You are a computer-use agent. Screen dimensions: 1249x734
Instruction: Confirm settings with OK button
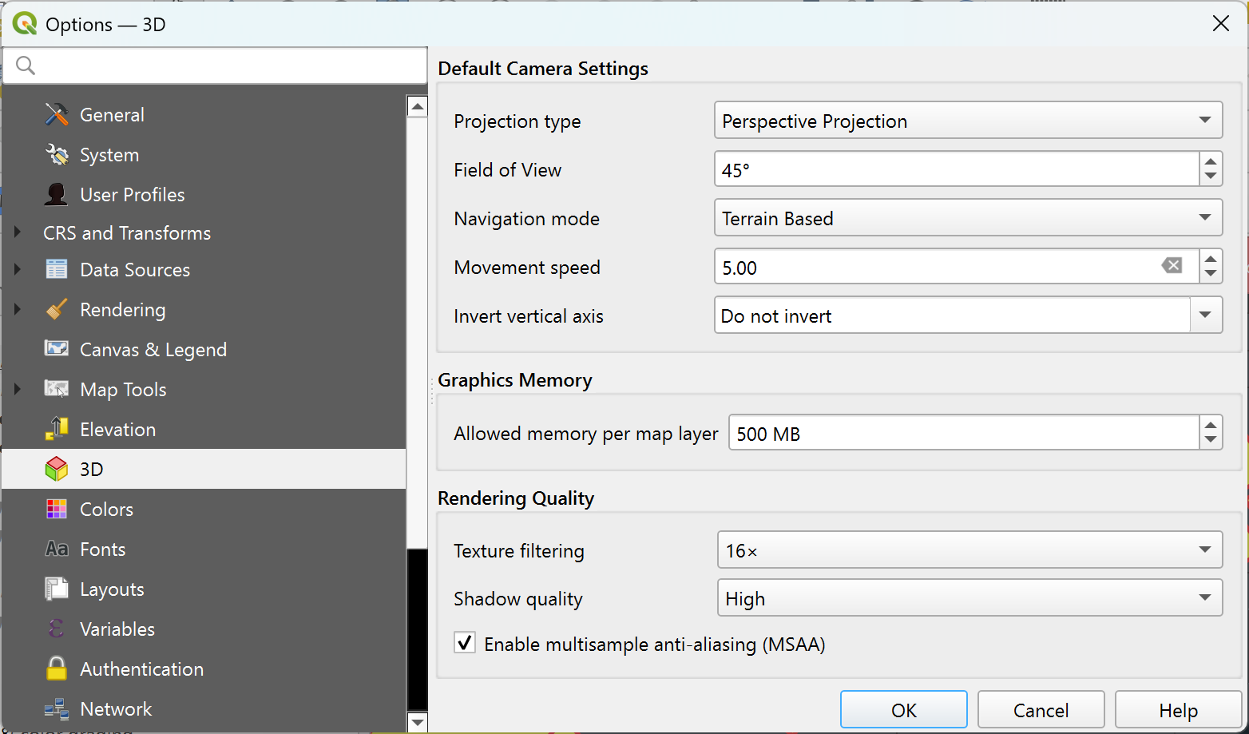(903, 710)
